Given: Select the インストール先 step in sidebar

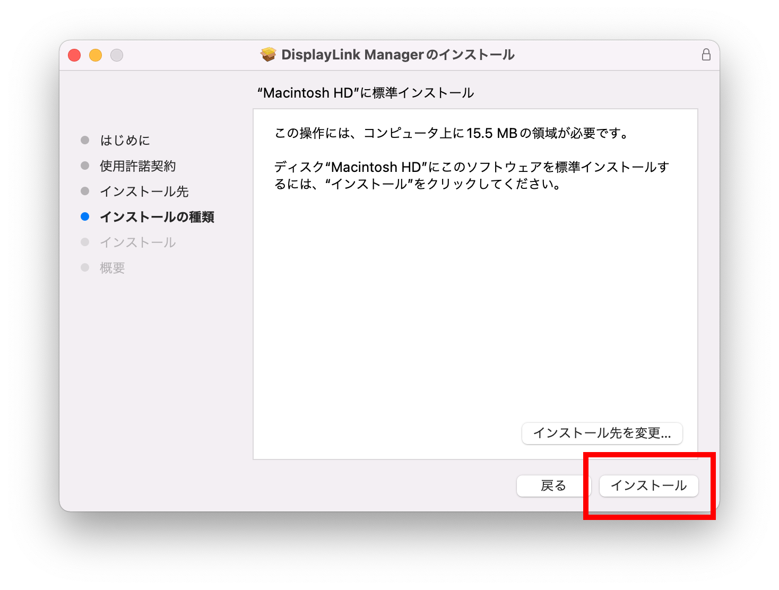Looking at the screenshot, I should pyautogui.click(x=144, y=191).
